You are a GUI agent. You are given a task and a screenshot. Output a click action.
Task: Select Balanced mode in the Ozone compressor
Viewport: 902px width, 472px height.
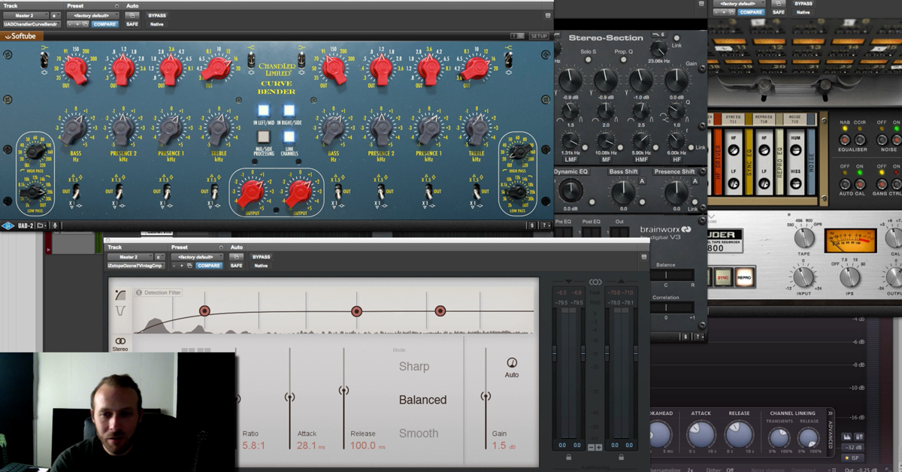point(422,400)
